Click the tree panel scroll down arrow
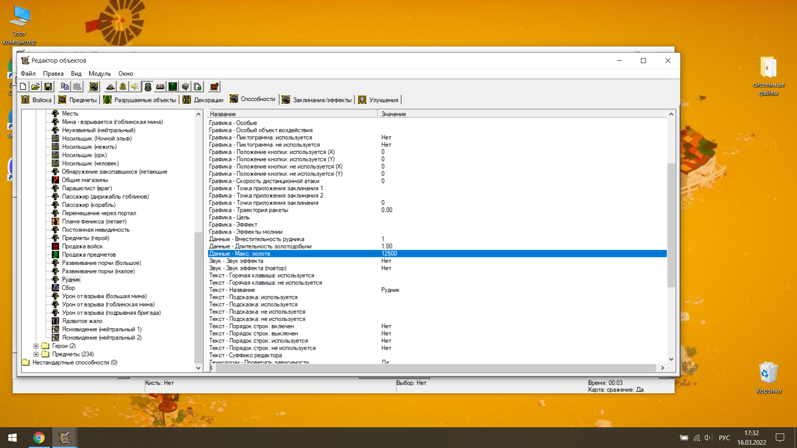The image size is (797, 448). tap(198, 368)
